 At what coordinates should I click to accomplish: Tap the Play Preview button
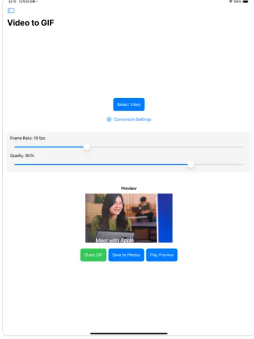click(x=162, y=255)
